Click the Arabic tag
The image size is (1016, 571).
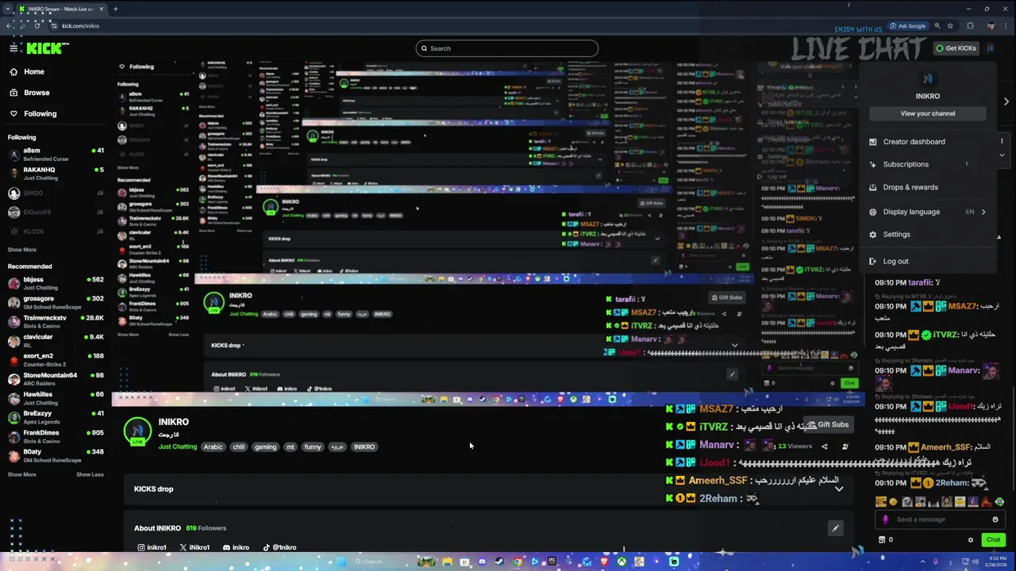(214, 446)
